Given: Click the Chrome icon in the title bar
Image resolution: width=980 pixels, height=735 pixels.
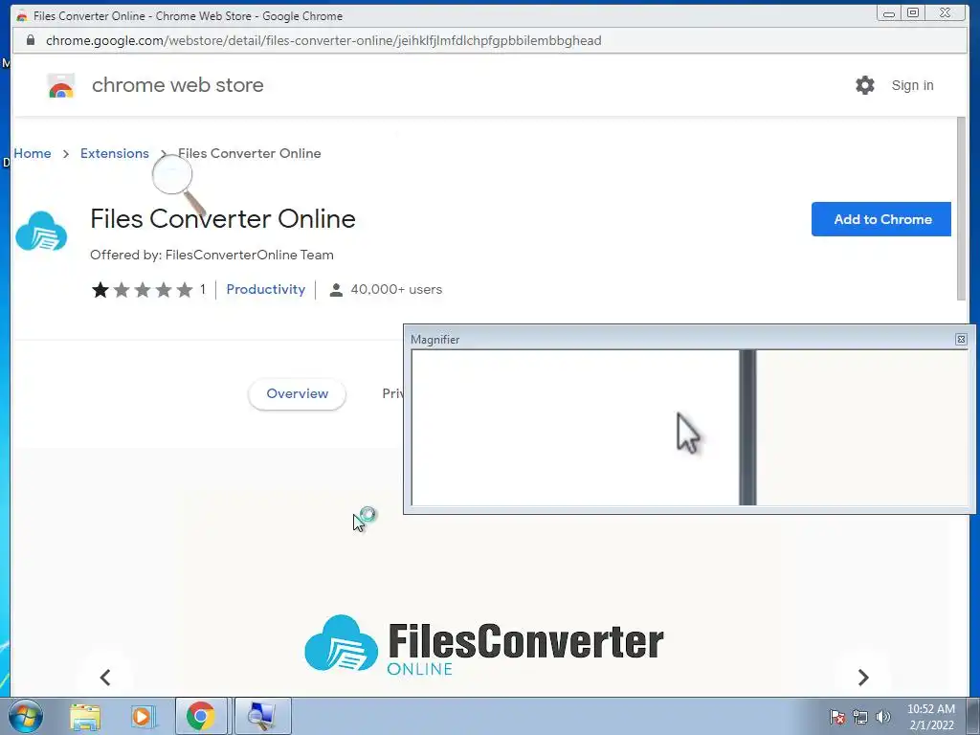Looking at the screenshot, I should [x=22, y=15].
